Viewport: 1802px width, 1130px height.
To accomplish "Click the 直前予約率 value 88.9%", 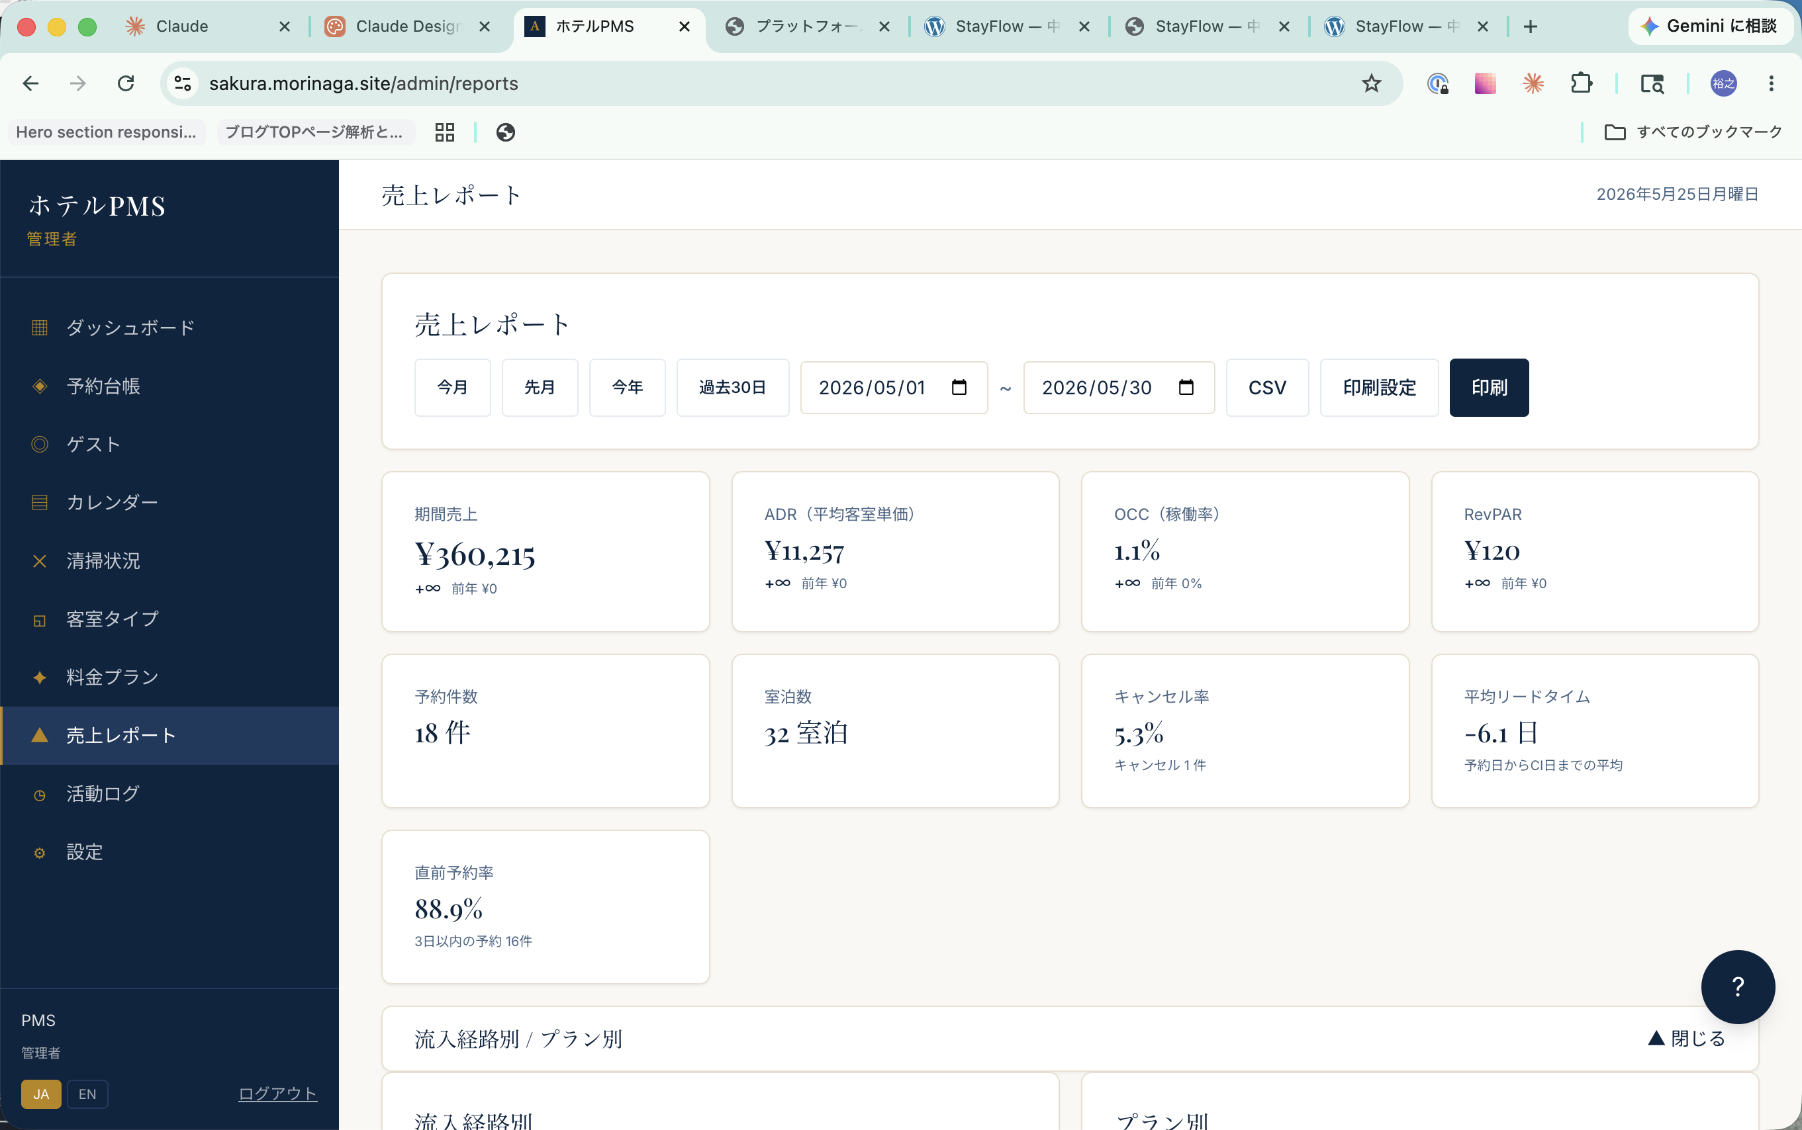I will pyautogui.click(x=449, y=909).
